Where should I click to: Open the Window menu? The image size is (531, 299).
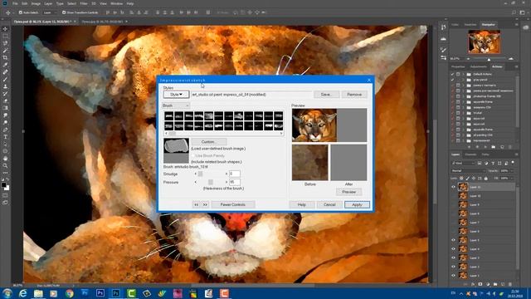click(116, 3)
